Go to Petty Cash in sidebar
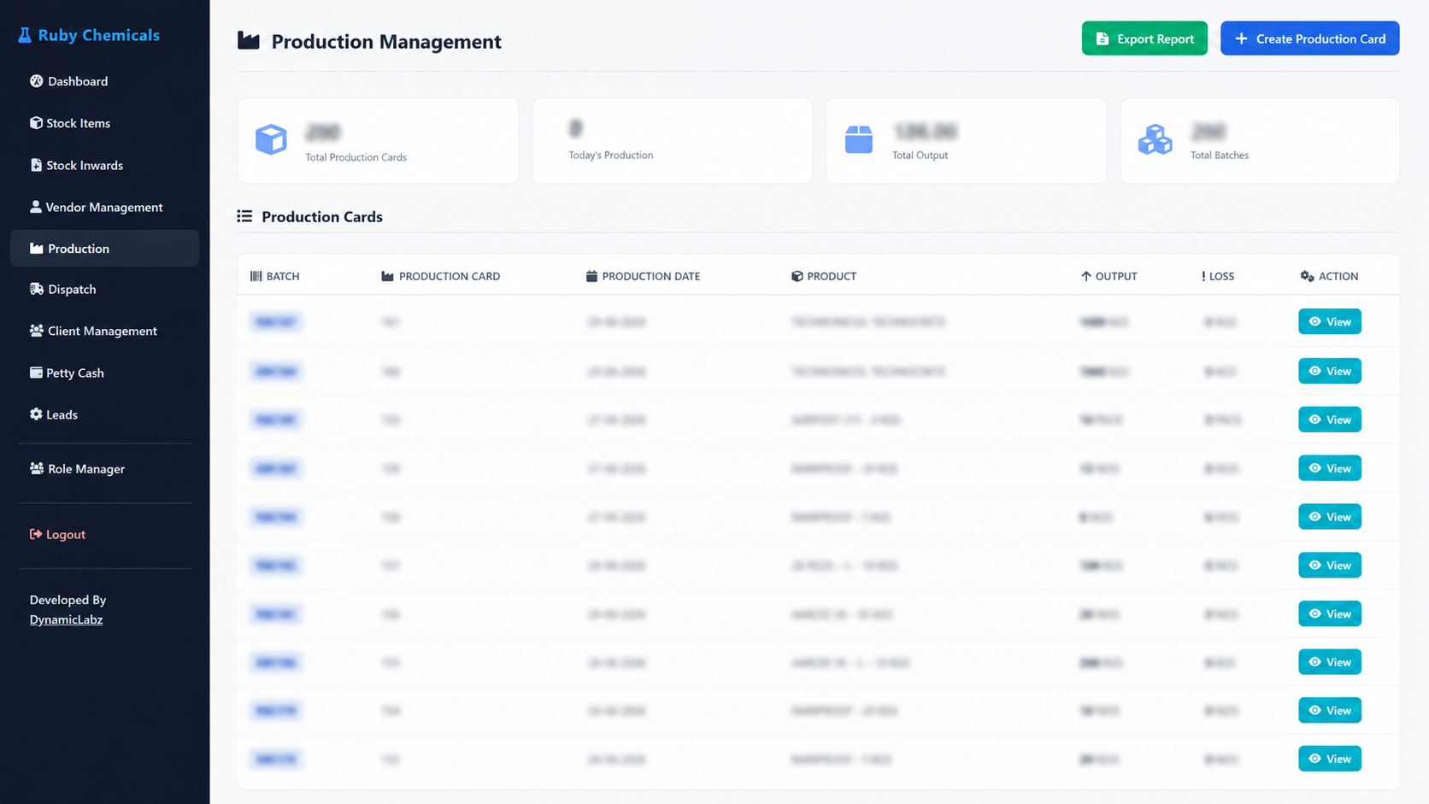Viewport: 1429px width, 804px height. (67, 373)
